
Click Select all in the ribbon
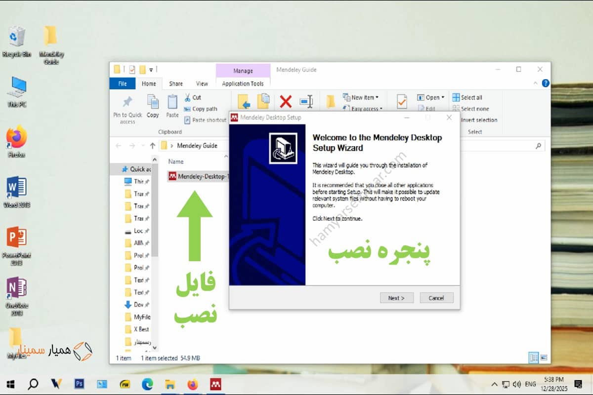(467, 97)
